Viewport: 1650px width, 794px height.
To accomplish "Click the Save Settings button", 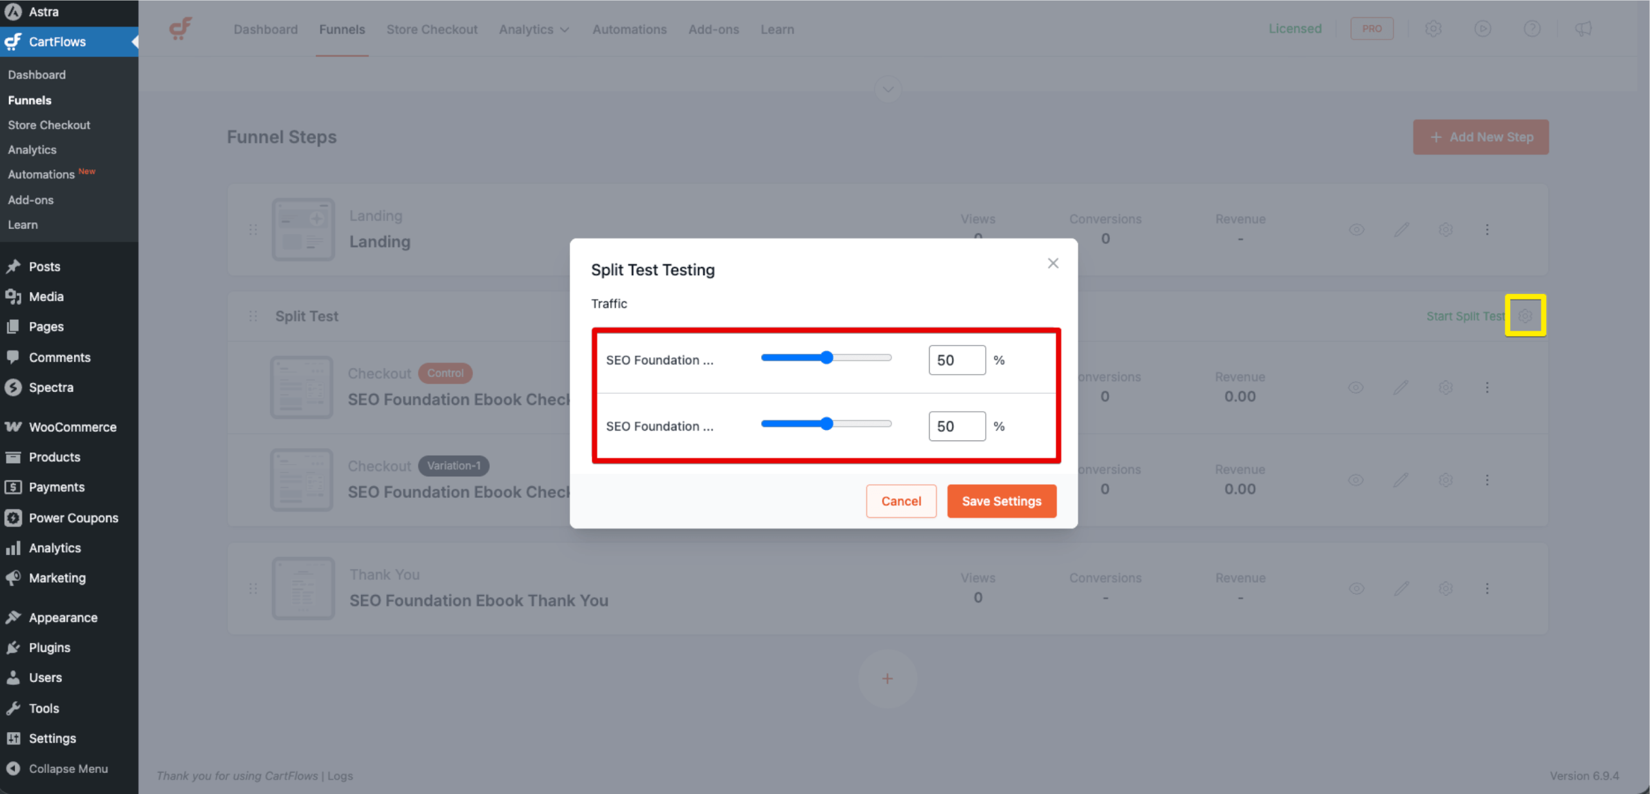I will pos(1001,501).
